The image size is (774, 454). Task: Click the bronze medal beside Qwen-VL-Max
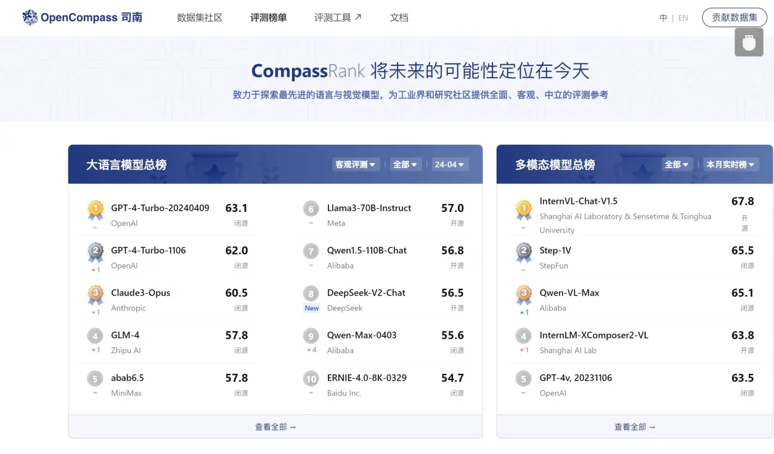pos(524,296)
